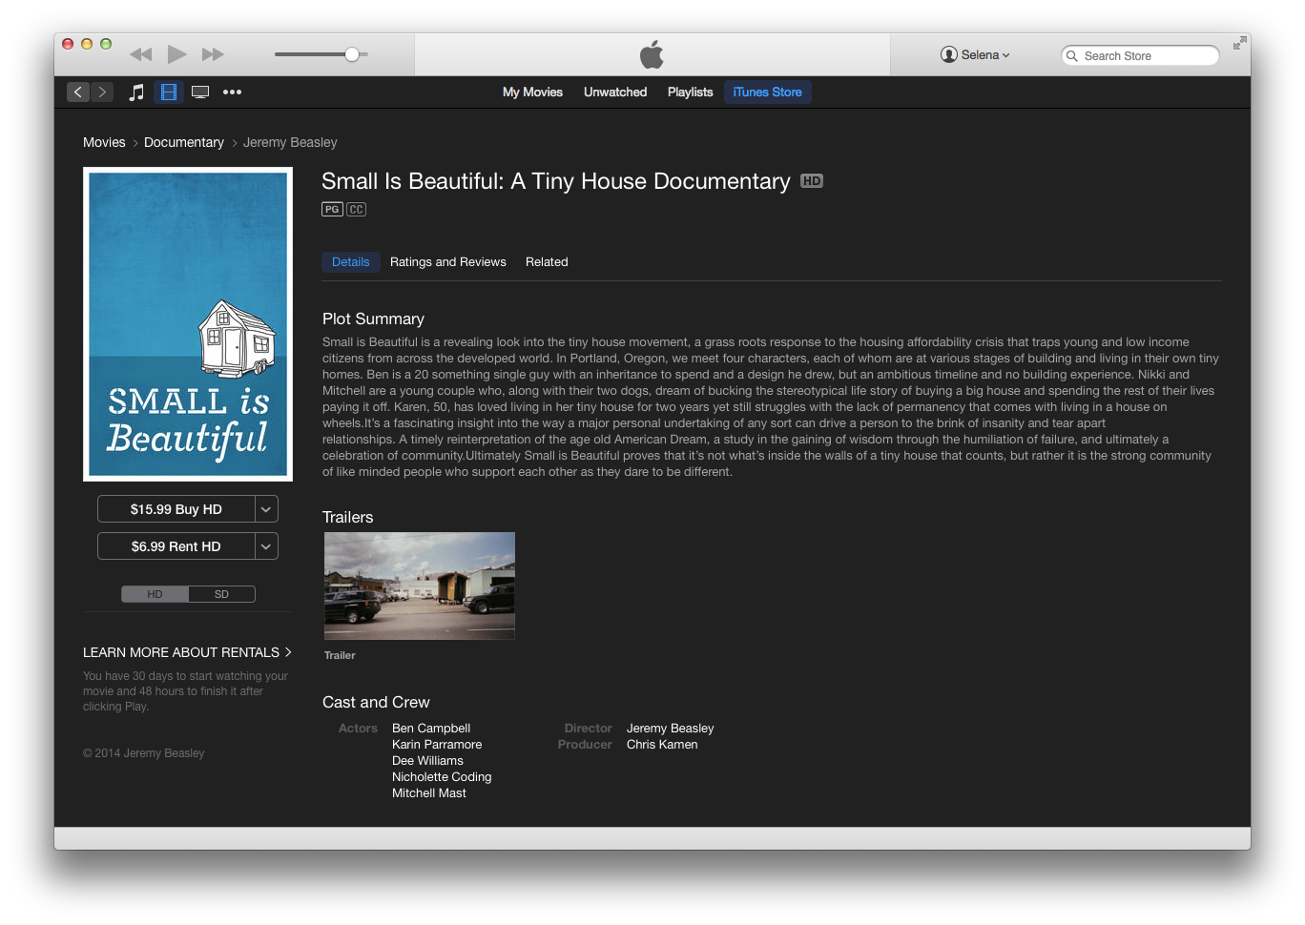The width and height of the screenshot is (1305, 925).
Task: Click the user account avatar icon
Action: tap(948, 55)
